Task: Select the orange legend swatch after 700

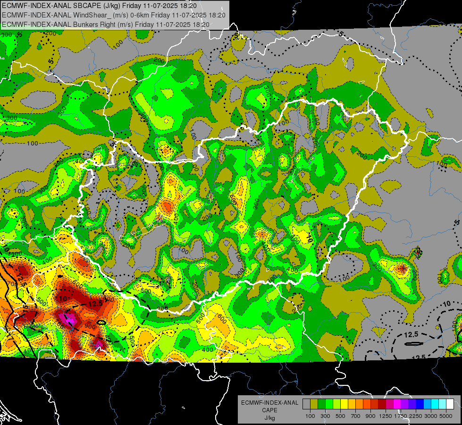Action: pos(359,404)
